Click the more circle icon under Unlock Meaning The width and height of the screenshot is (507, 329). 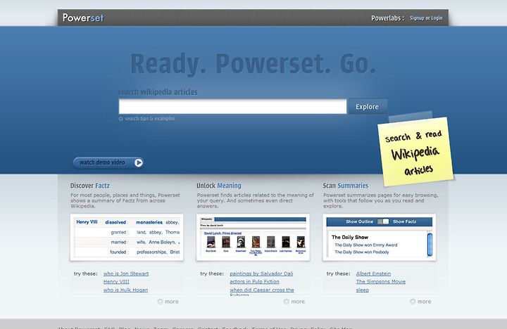(286, 302)
